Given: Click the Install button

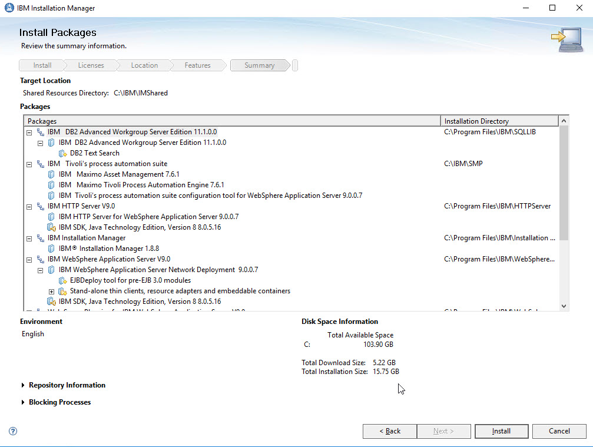Looking at the screenshot, I should [501, 431].
